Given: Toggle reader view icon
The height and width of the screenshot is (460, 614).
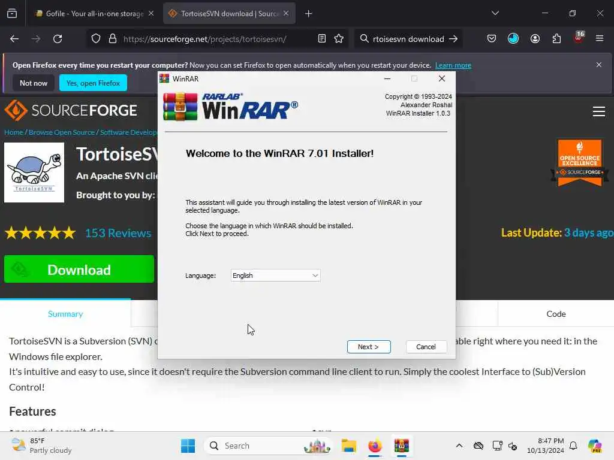Looking at the screenshot, I should tap(322, 39).
